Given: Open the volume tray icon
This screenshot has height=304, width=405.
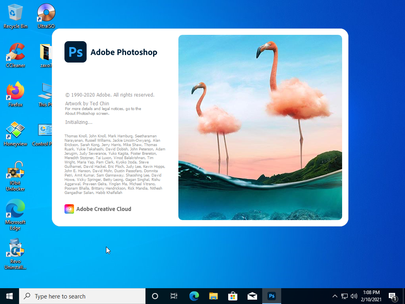Looking at the screenshot, I should 354,296.
